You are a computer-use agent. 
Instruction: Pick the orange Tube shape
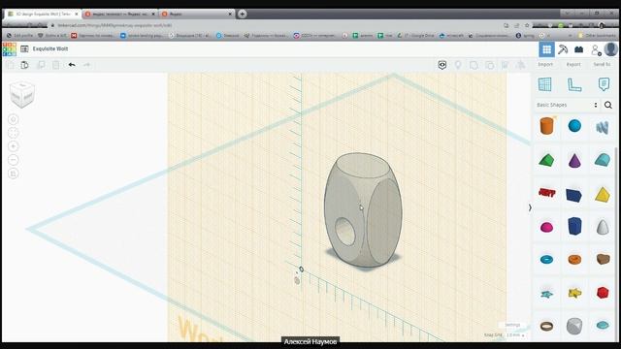(x=574, y=260)
